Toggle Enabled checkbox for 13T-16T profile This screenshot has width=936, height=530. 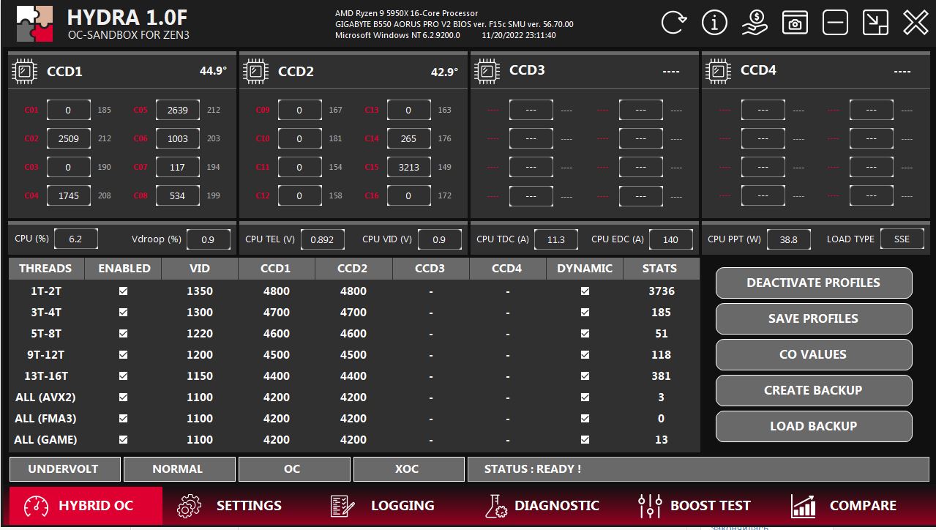click(x=123, y=376)
